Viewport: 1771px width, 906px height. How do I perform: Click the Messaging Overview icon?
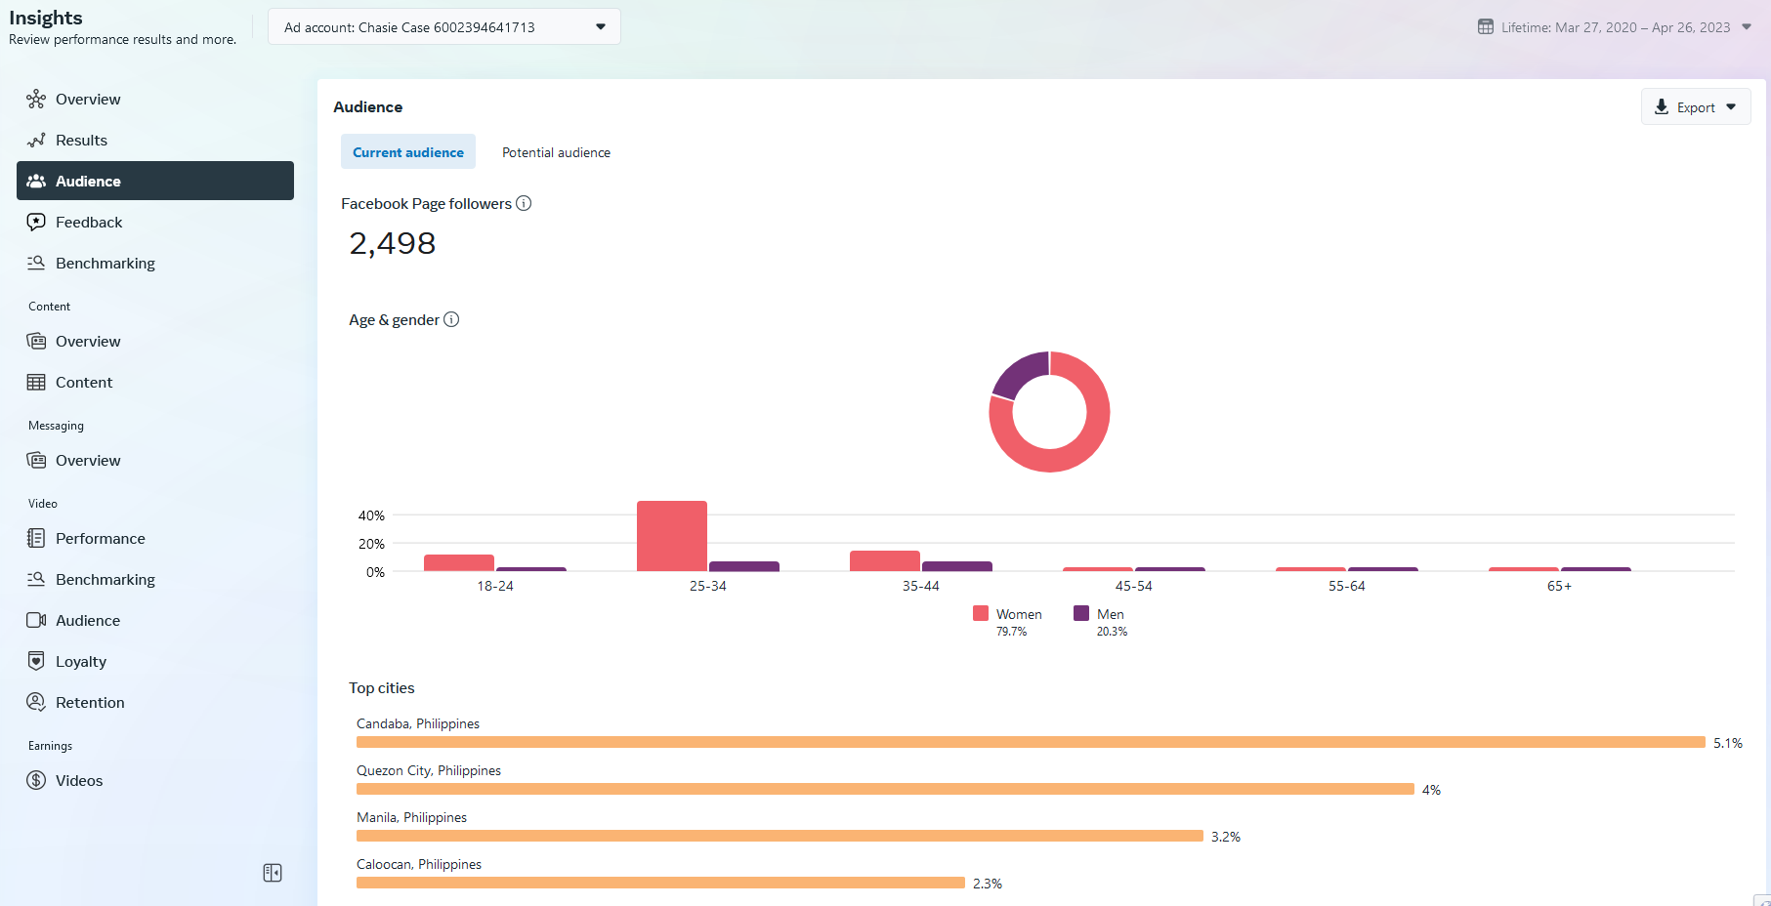point(36,460)
